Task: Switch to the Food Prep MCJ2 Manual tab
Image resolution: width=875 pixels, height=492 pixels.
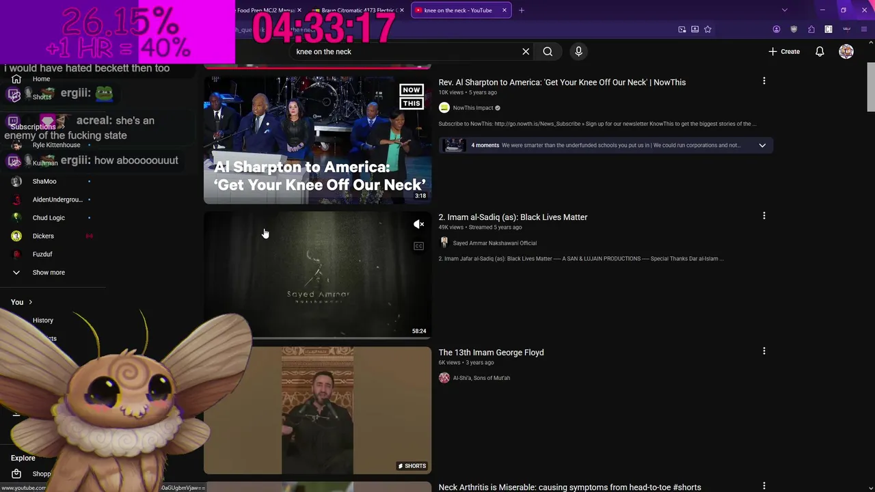Action: tap(267, 10)
